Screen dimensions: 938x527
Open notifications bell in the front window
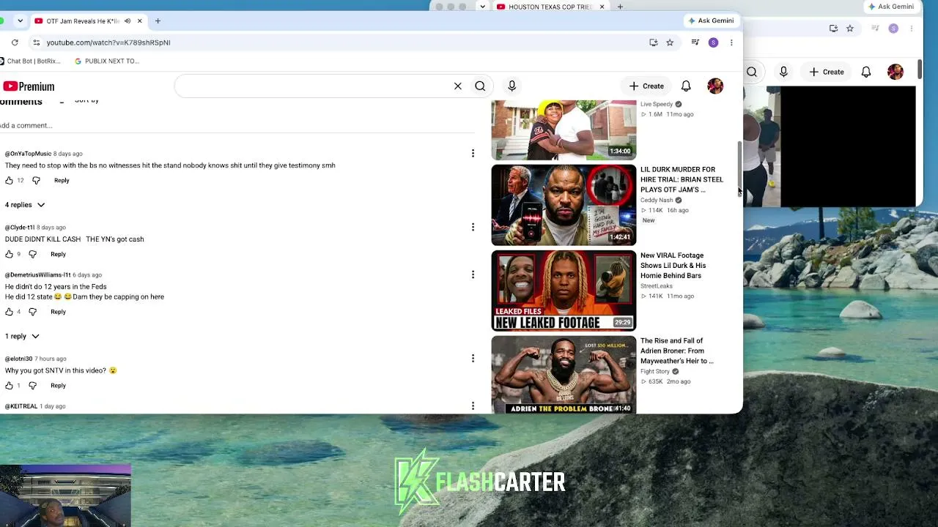pyautogui.click(x=686, y=86)
